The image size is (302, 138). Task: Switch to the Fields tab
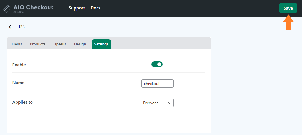pyautogui.click(x=17, y=44)
